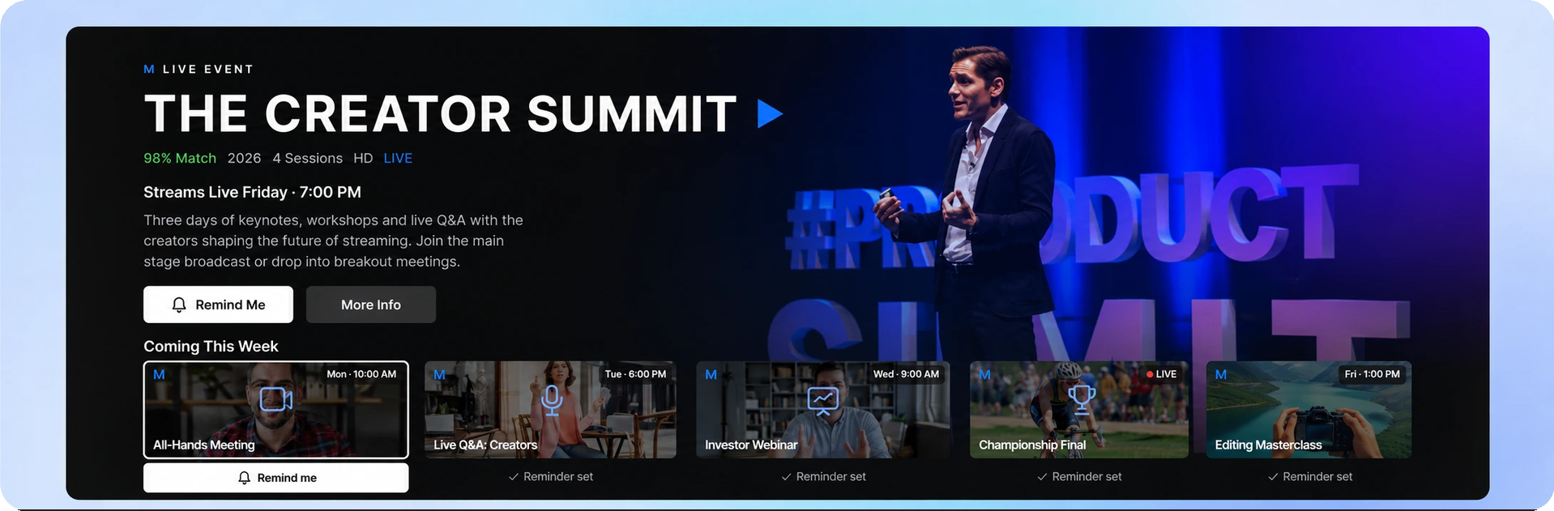Click the trophy icon on Championship Final
This screenshot has width=1554, height=511.
(1081, 399)
